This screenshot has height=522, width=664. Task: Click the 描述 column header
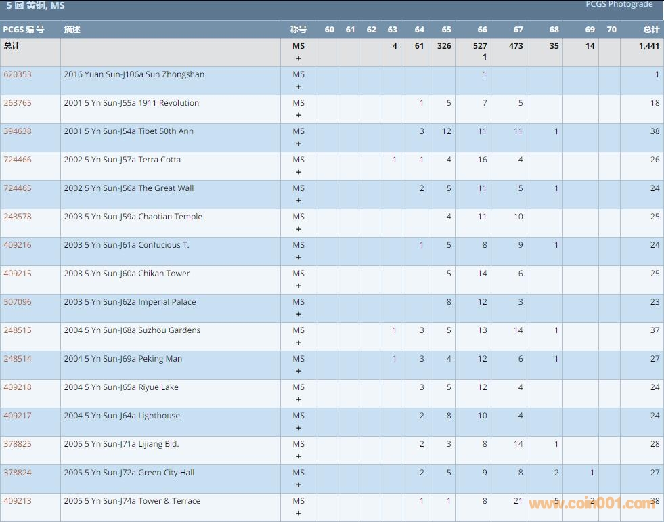pyautogui.click(x=72, y=30)
